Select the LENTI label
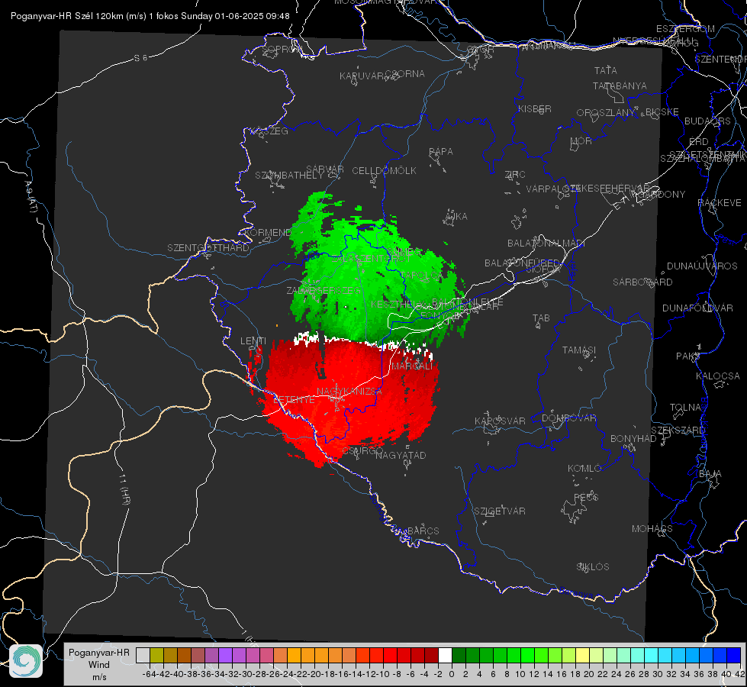Image resolution: width=747 pixels, height=687 pixels. (253, 341)
